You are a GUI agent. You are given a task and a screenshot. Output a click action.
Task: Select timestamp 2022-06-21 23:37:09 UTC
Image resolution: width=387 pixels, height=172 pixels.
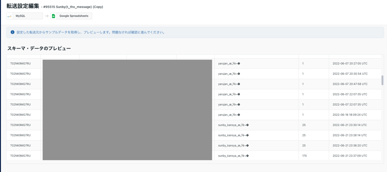350,156
